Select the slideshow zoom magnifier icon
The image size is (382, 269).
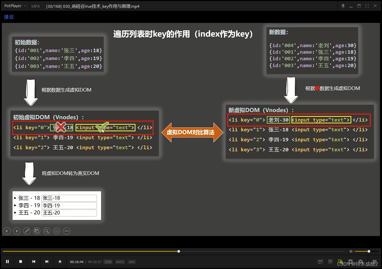pyautogui.click(x=47, y=231)
